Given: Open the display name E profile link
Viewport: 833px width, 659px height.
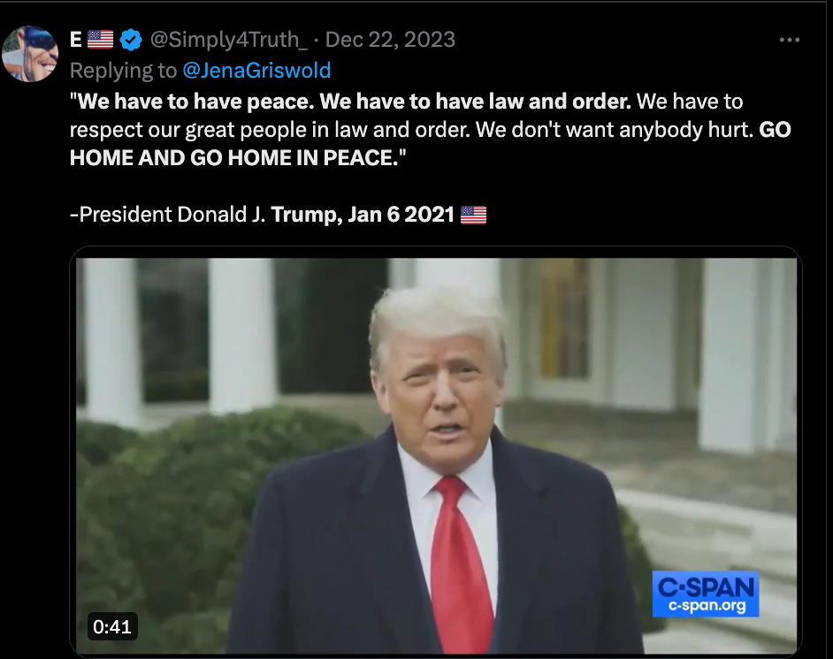Looking at the screenshot, I should pyautogui.click(x=75, y=40).
